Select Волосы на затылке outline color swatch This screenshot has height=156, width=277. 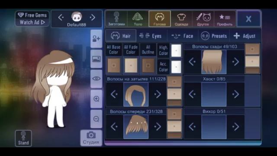(x=174, y=103)
